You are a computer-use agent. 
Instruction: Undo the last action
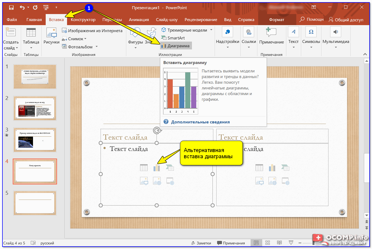[22, 8]
